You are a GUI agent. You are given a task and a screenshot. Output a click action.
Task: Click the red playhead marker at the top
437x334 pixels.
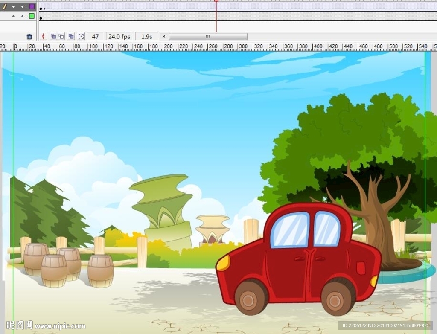(216, 1)
